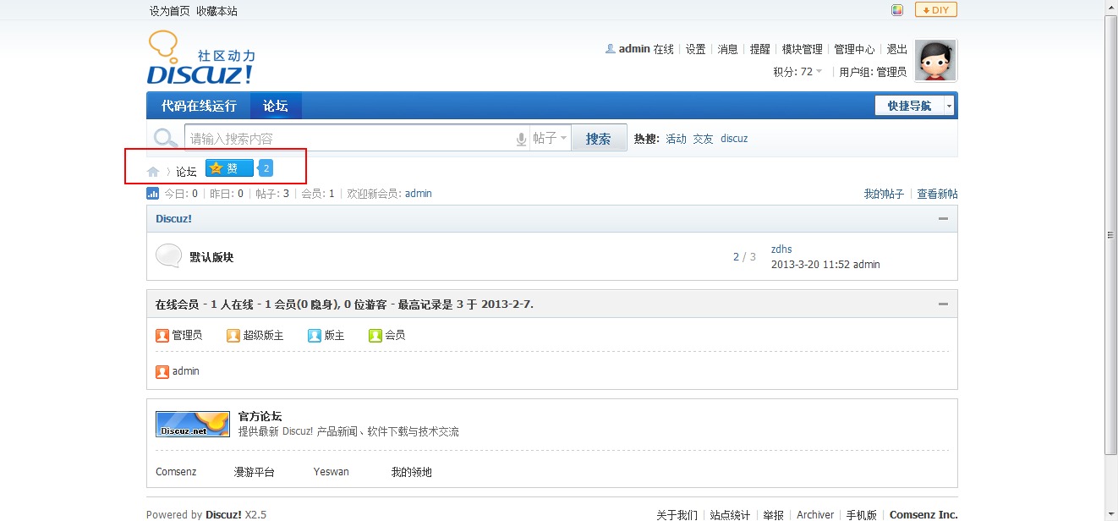The width and height of the screenshot is (1118, 521).
Task: Open the Discuz! category title link
Action: 173,218
